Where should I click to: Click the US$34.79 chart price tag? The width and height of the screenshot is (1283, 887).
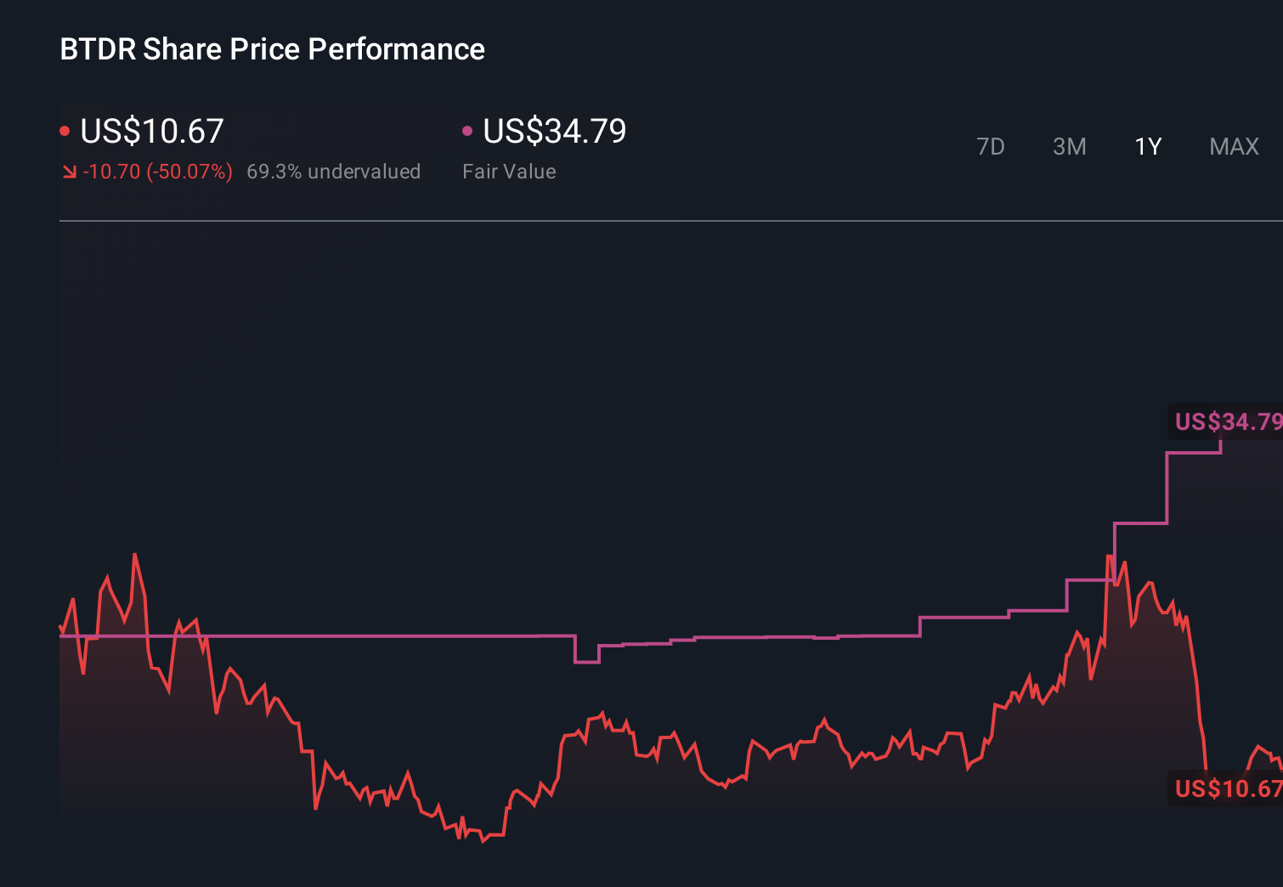[1228, 421]
